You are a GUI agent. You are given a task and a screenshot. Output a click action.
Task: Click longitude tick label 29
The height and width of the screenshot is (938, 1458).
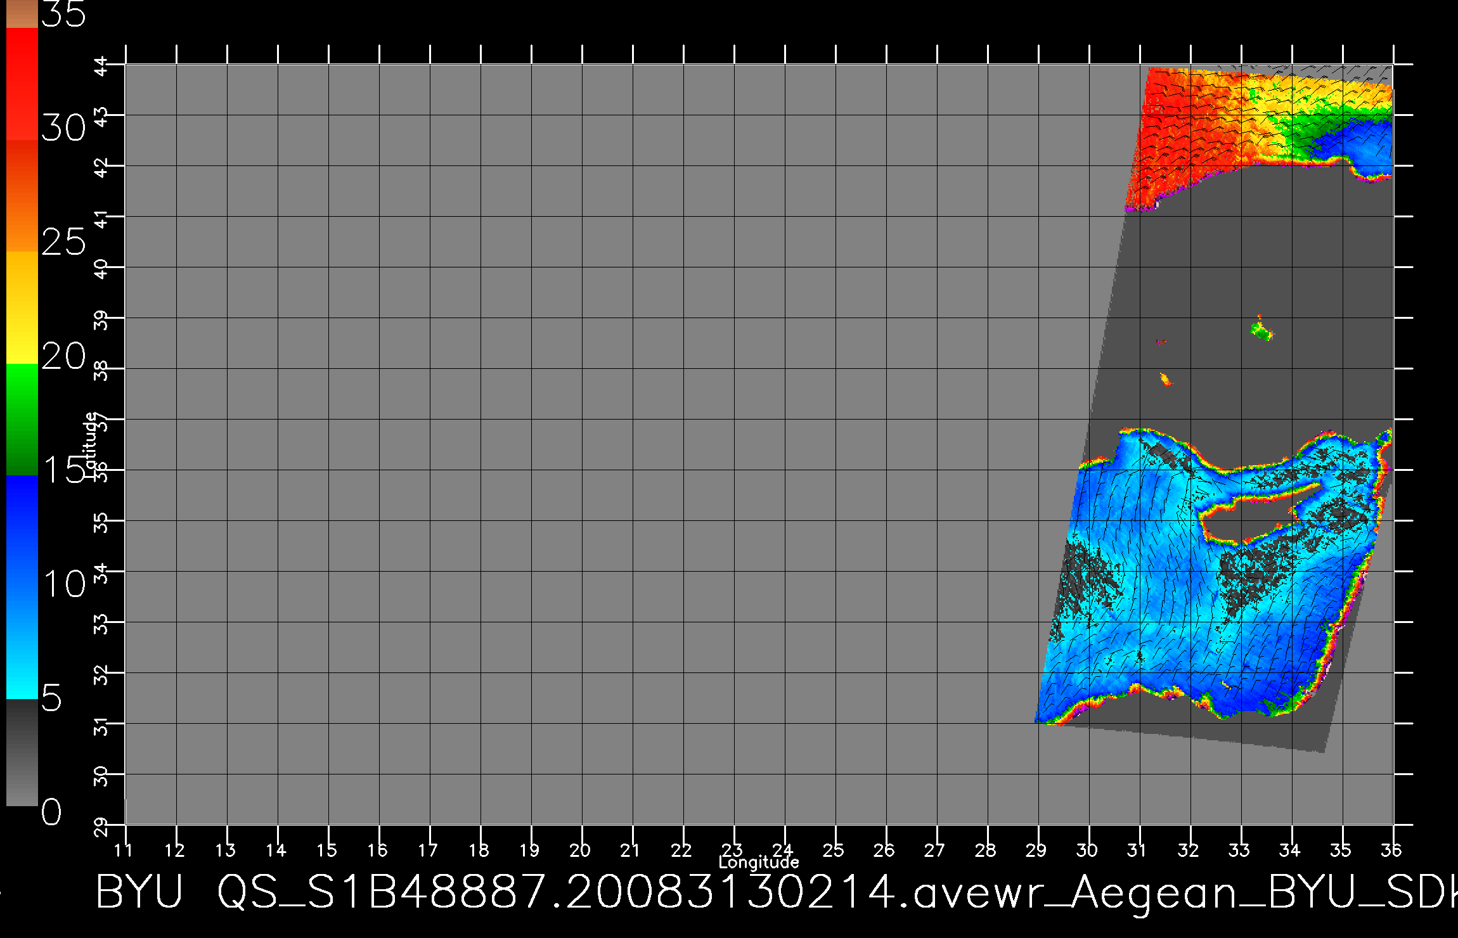(x=1036, y=850)
